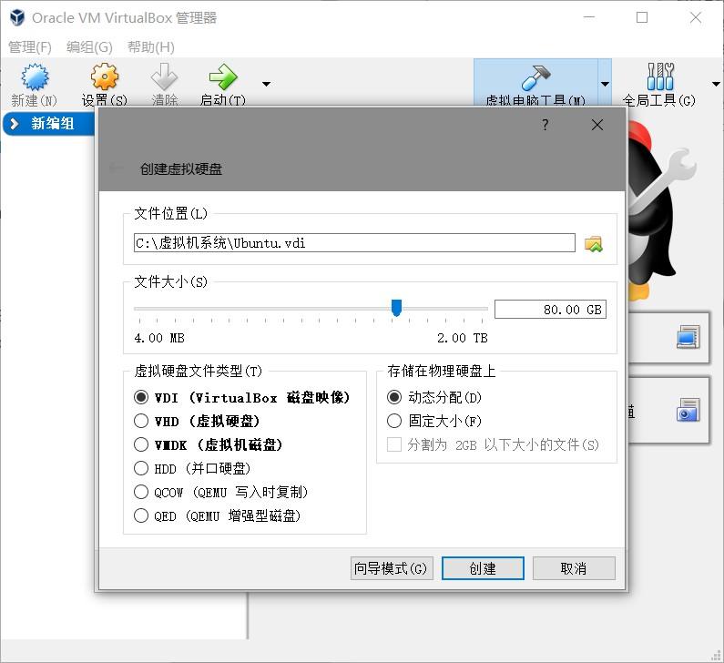
Task: Select the QCOW (QEMU 写入时复制) option
Action: tap(141, 492)
